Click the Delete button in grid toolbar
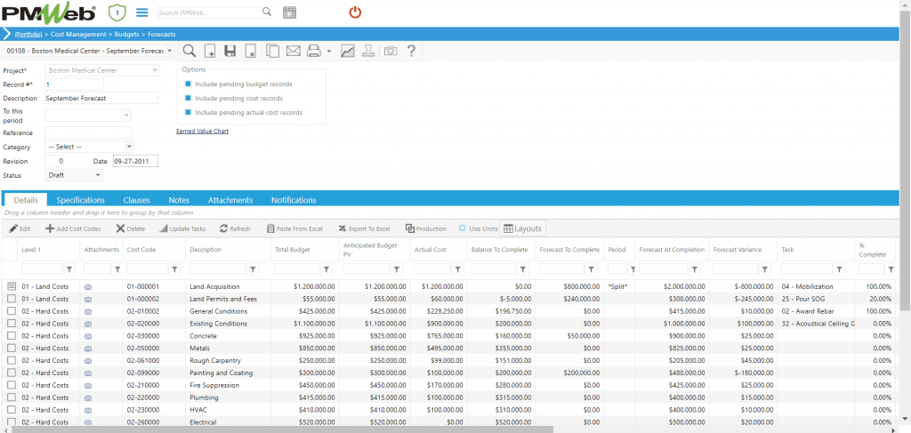This screenshot has height=433, width=911. tap(130, 229)
